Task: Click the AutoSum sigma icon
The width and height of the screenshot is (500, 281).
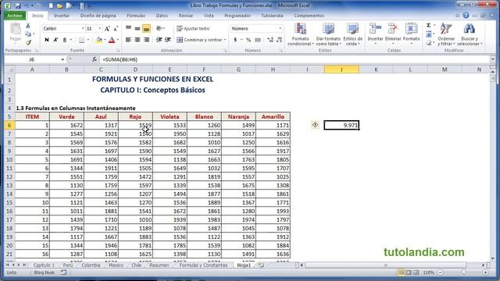Action: (429, 26)
